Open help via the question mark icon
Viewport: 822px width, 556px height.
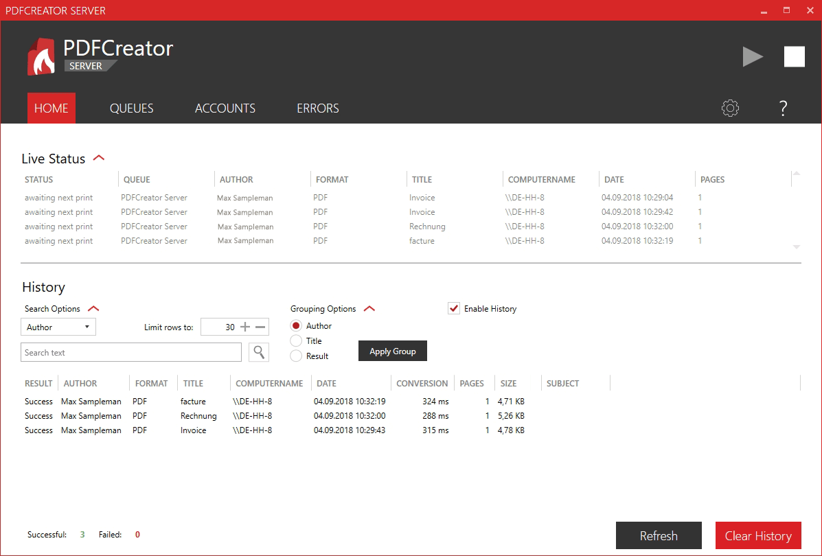tap(781, 108)
